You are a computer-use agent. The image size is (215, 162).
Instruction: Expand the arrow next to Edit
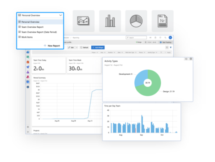[x=77, y=47]
